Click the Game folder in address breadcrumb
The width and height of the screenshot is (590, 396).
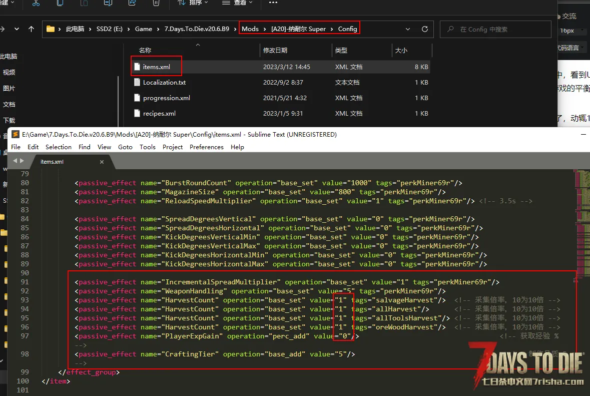click(x=143, y=29)
